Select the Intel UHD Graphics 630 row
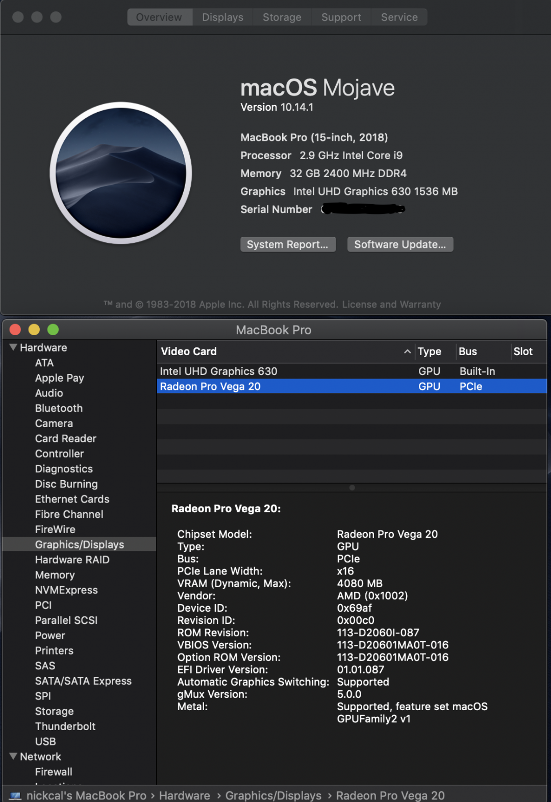 tap(352, 371)
